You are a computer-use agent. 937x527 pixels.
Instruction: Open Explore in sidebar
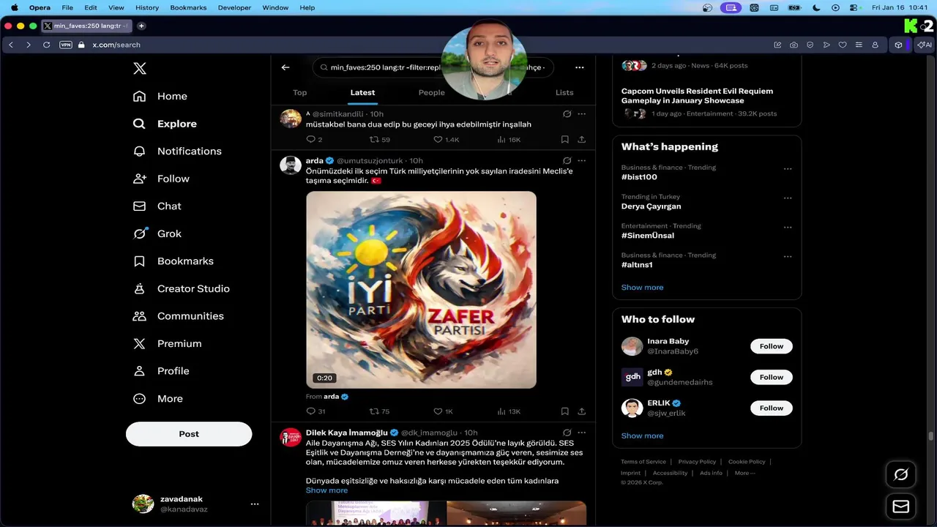coord(165,124)
